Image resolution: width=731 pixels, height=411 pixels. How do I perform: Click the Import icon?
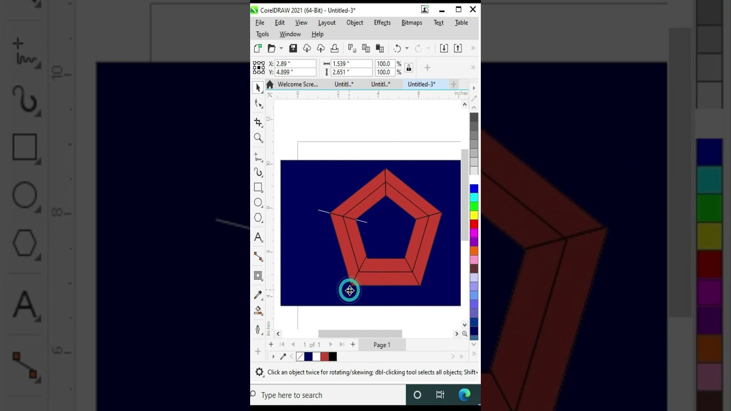click(x=444, y=49)
